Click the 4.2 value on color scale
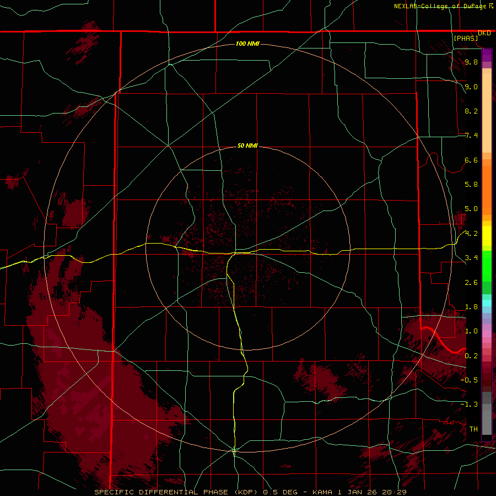 pos(471,234)
